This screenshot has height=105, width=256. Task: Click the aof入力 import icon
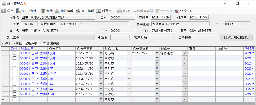[176, 11]
